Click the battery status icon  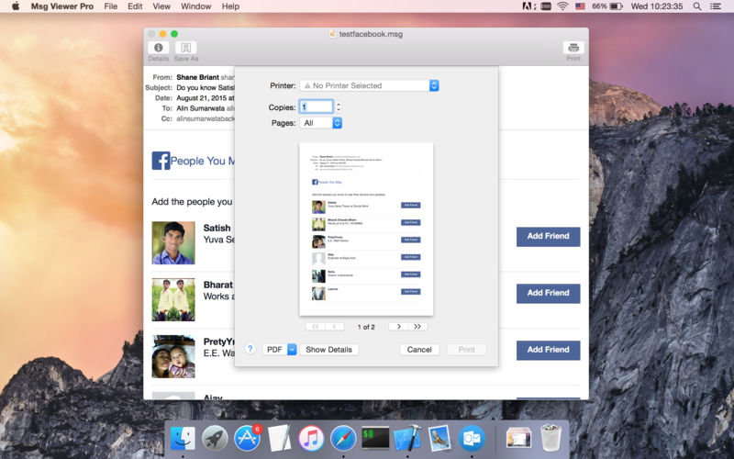616,6
